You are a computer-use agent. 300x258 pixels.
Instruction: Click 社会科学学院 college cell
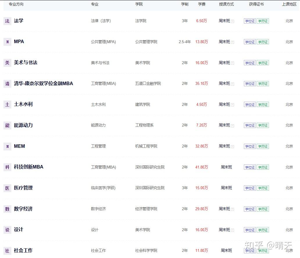146,251
